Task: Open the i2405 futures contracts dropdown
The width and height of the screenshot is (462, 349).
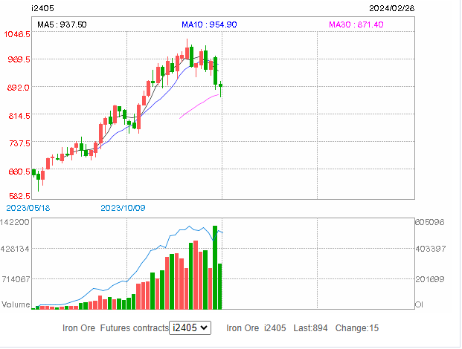Action: tap(190, 327)
